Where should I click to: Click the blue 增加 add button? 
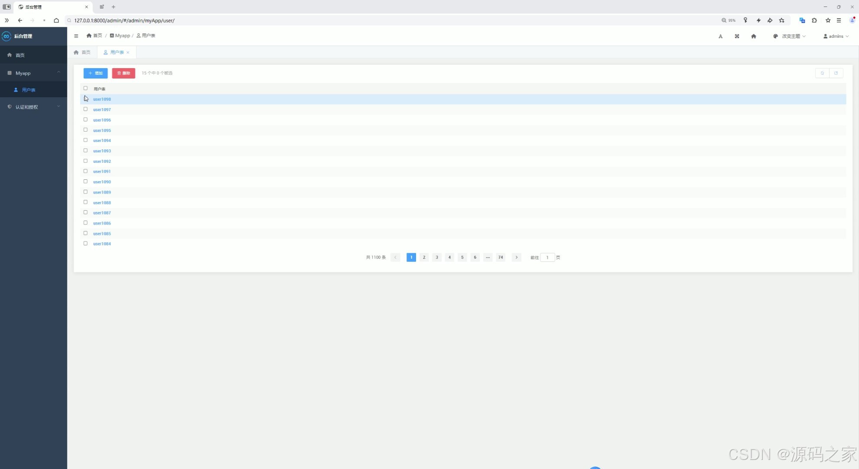pyautogui.click(x=95, y=73)
